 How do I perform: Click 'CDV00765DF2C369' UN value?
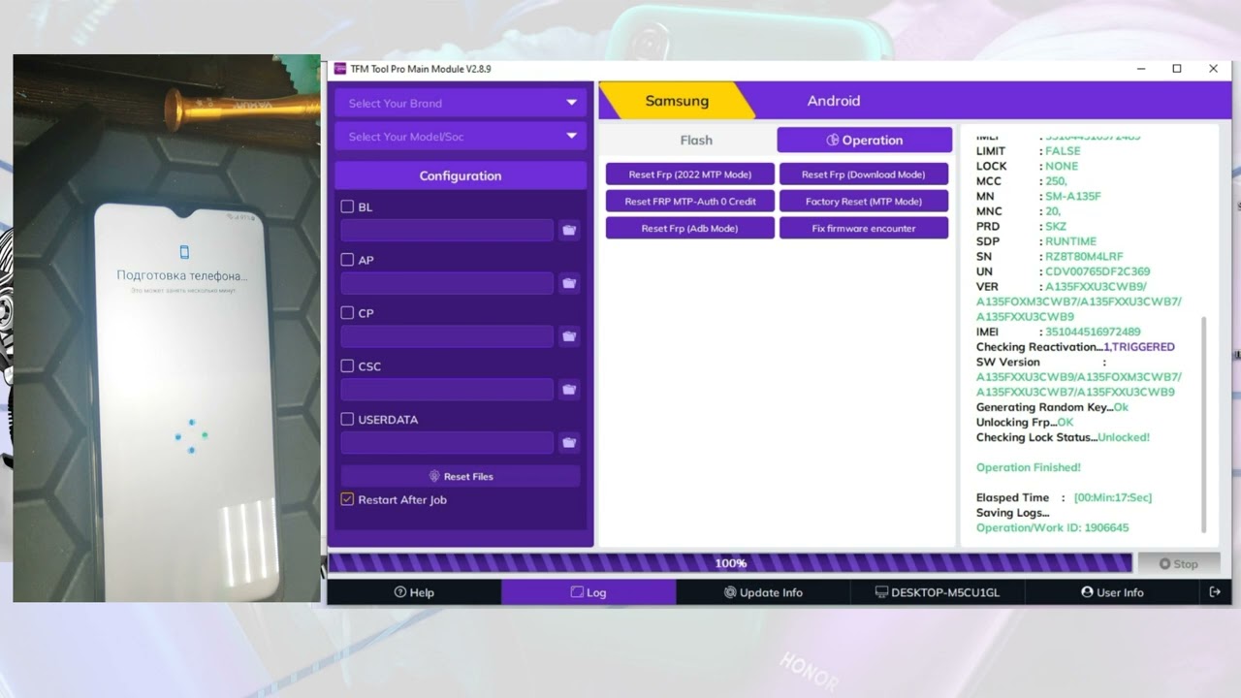(x=1098, y=271)
